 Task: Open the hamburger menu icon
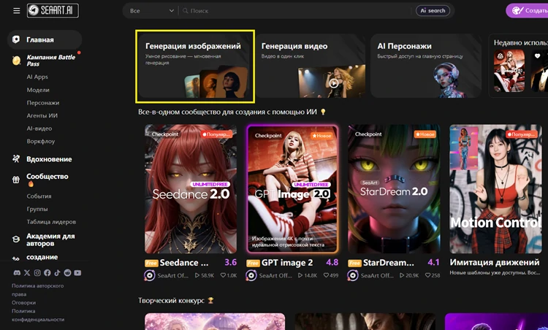point(16,11)
